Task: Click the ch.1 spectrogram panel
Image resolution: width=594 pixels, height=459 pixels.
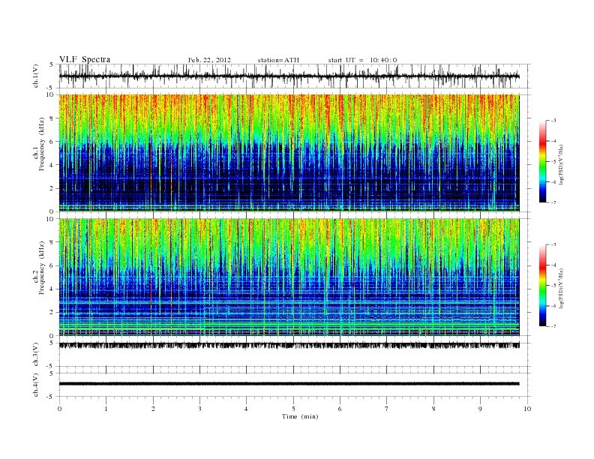Action: tap(289, 152)
